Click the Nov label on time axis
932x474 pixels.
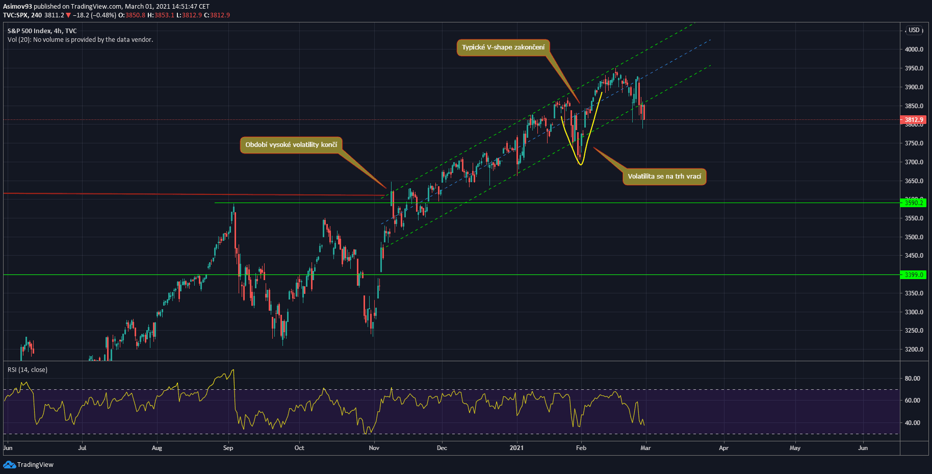tap(374, 448)
